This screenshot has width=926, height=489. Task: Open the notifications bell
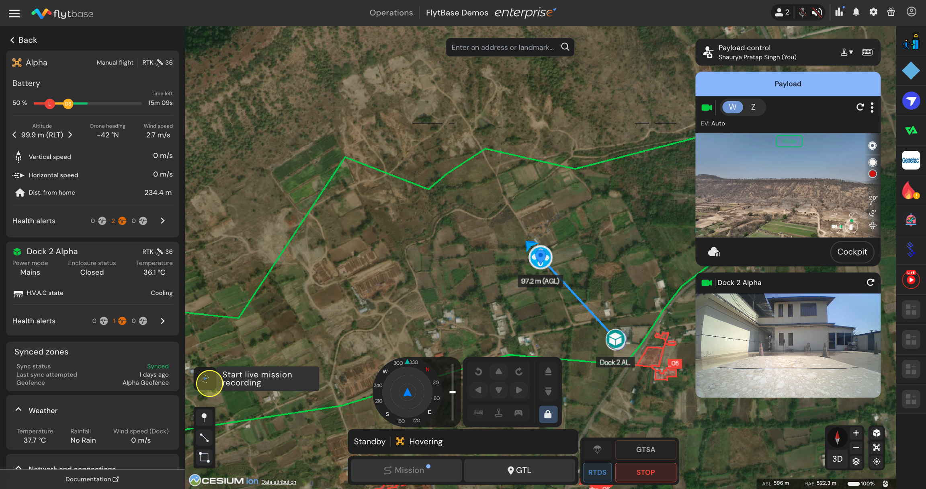[856, 12]
